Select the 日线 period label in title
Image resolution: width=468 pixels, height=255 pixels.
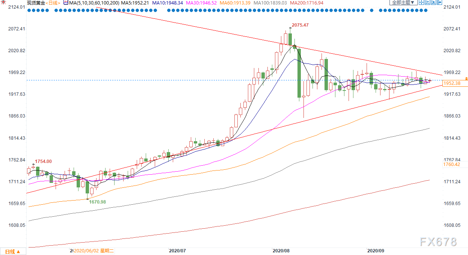coord(52,3)
